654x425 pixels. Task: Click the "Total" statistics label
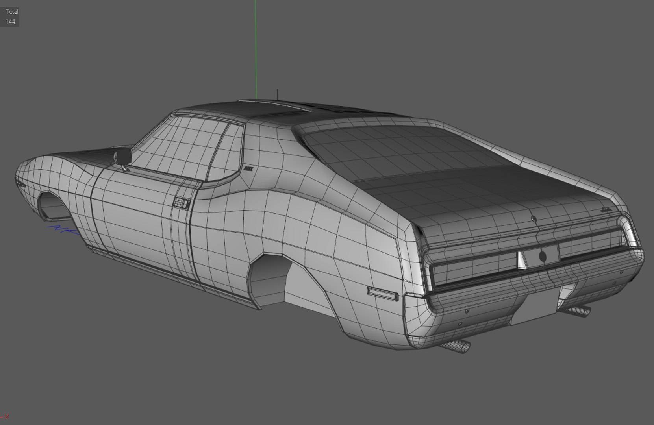point(12,12)
